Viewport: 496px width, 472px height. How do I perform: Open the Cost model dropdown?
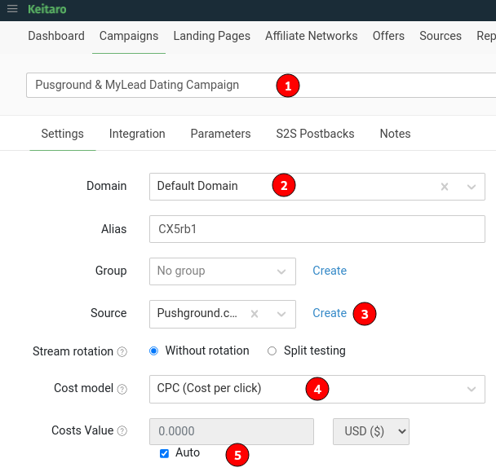[317, 389]
